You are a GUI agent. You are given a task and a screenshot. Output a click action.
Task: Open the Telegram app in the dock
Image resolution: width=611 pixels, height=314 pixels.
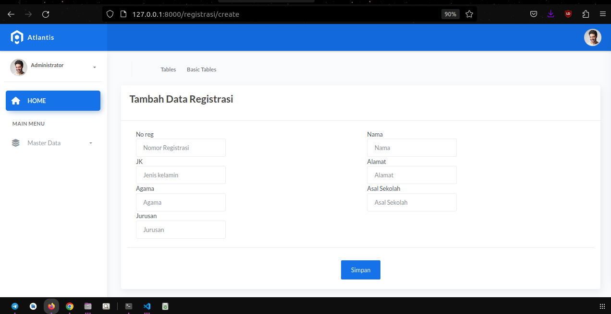(15, 306)
